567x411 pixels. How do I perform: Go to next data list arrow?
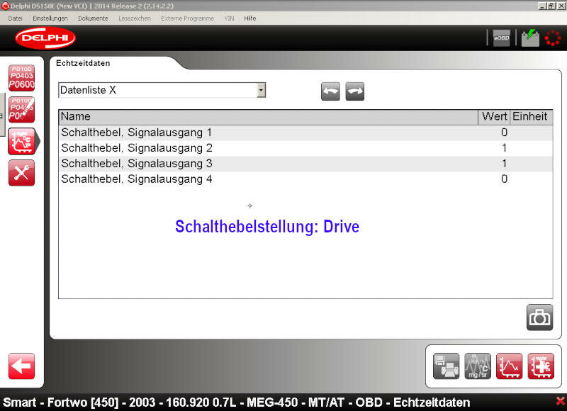(354, 91)
